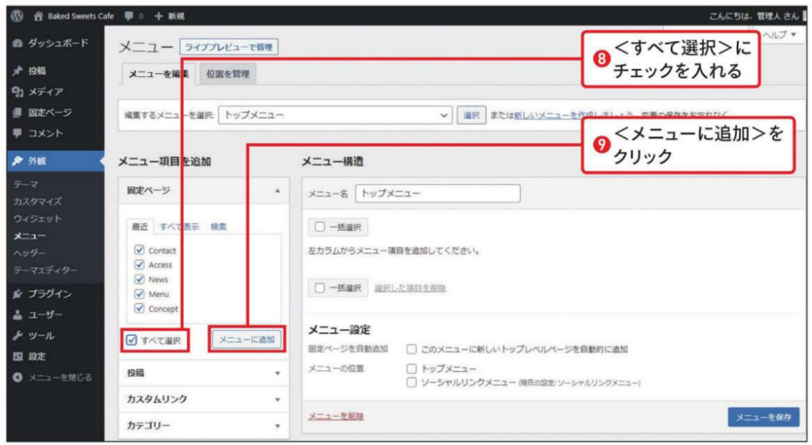The height and width of the screenshot is (445, 812).
Task: Open the トップメニュー menu selection dropdown
Action: click(335, 115)
